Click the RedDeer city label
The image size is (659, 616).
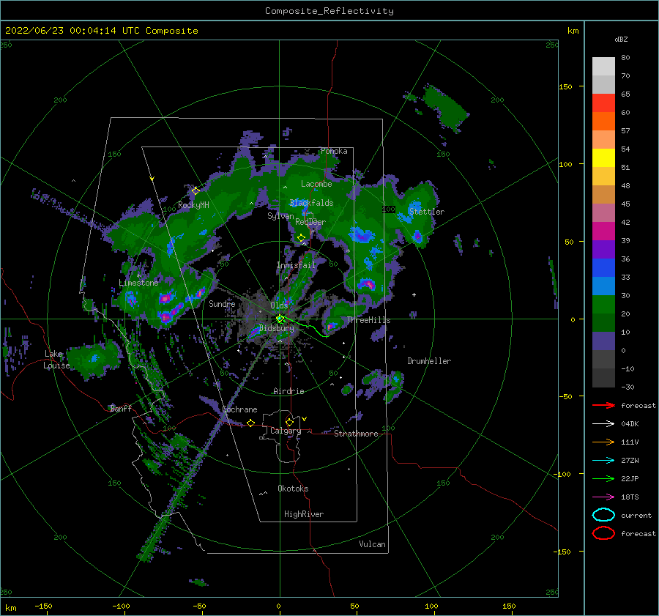[x=310, y=222]
